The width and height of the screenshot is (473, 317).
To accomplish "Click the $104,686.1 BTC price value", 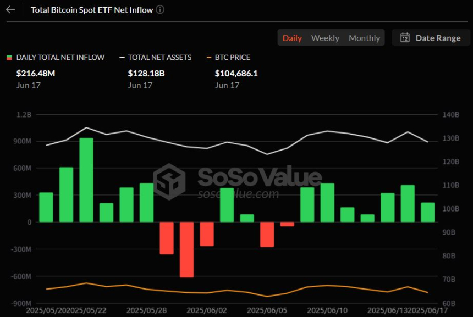I will [236, 73].
